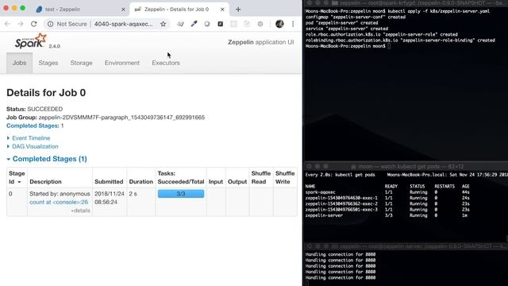
Task: Click the Zeppelin application UI label
Action: pyautogui.click(x=261, y=42)
